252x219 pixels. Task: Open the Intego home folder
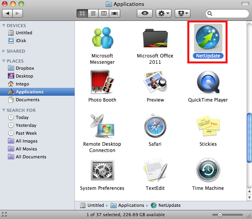[37, 84]
